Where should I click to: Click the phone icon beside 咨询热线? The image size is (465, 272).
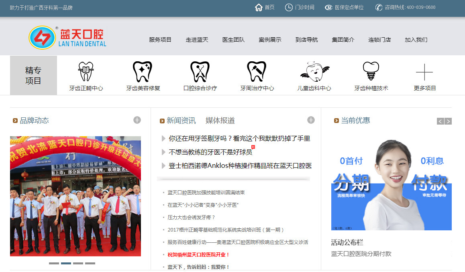[379, 7]
